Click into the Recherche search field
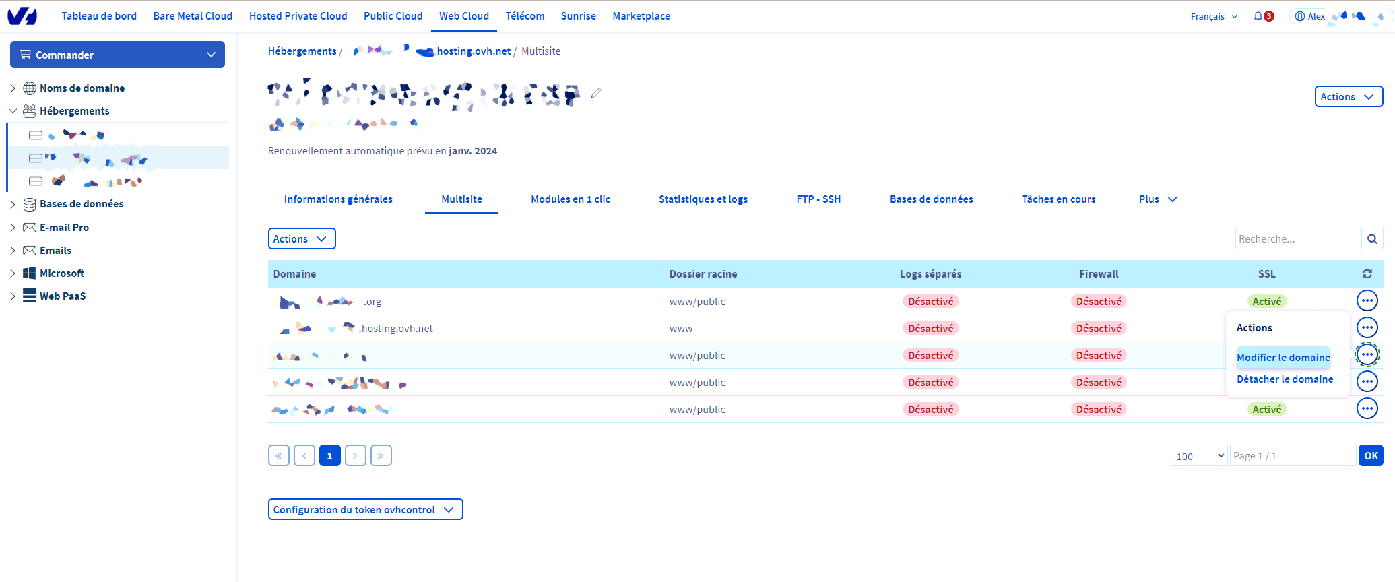1395x582 pixels. point(1297,239)
